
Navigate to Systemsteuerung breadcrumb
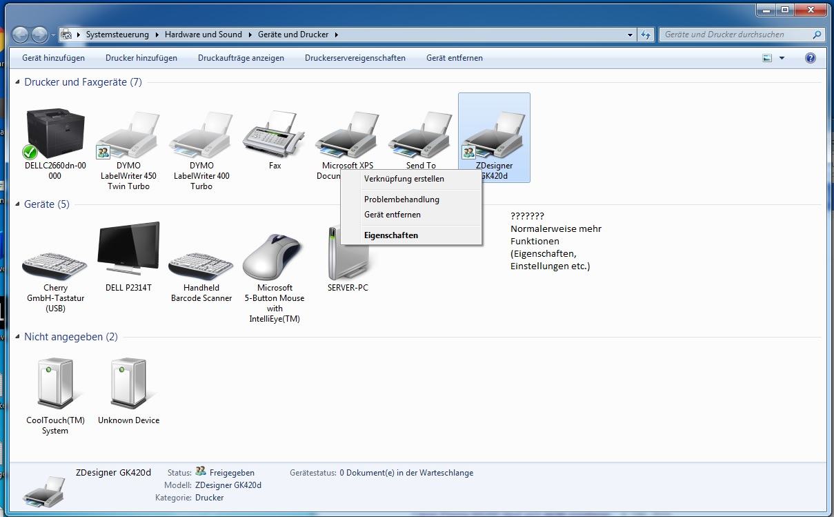pyautogui.click(x=117, y=35)
